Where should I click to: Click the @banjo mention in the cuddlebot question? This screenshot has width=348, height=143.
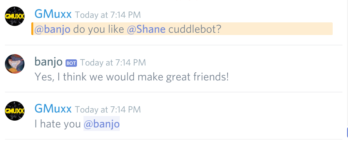click(x=53, y=29)
